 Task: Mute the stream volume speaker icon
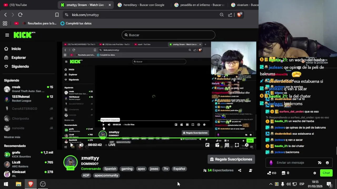click(x=81, y=145)
